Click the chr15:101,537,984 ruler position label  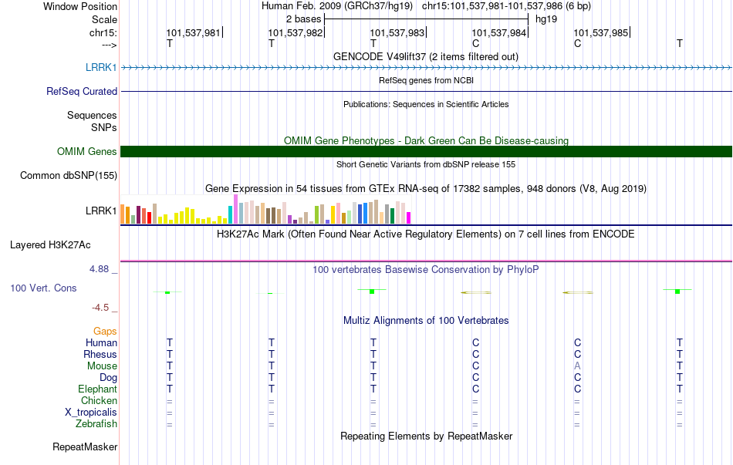[x=498, y=32]
